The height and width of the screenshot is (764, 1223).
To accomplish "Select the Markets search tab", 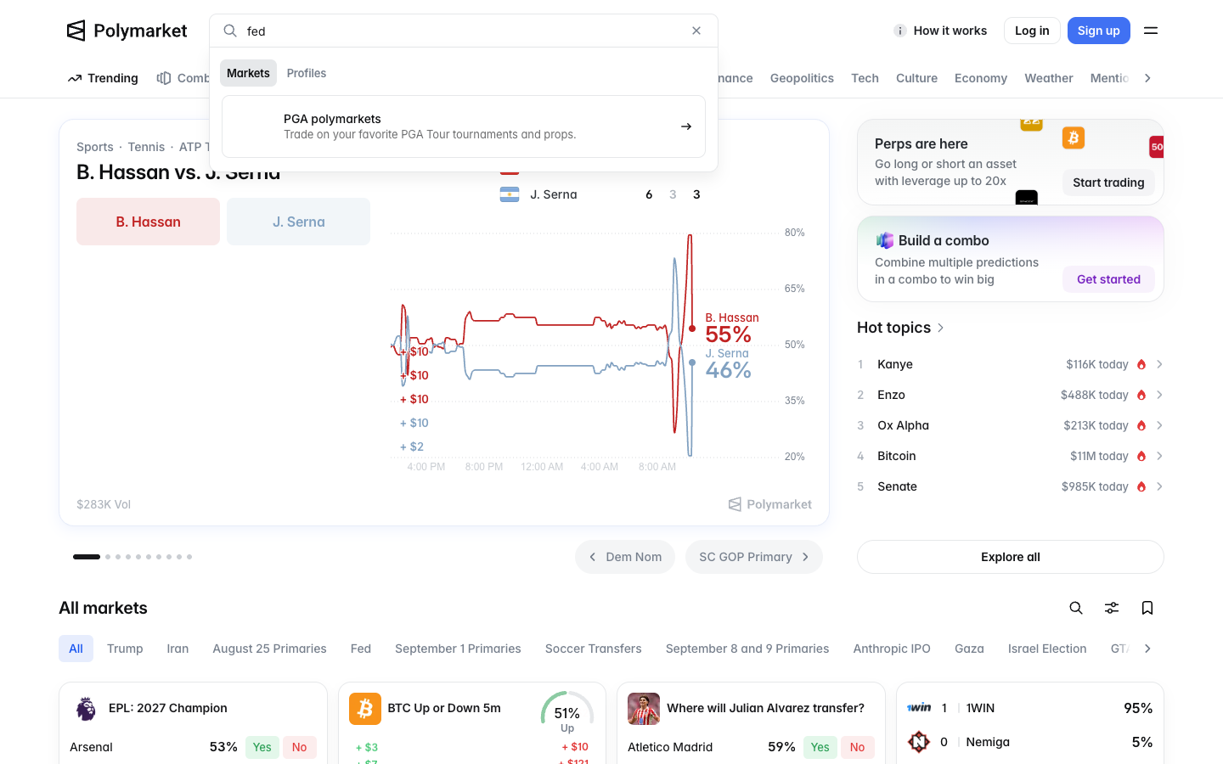I will click(x=248, y=73).
